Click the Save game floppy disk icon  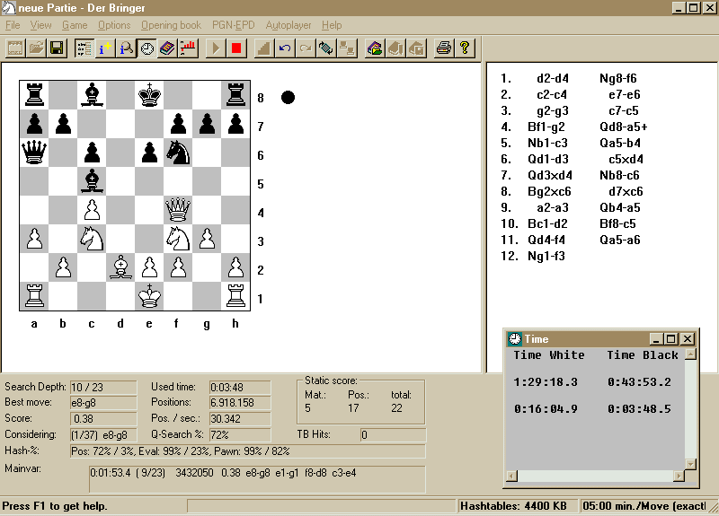tap(57, 48)
